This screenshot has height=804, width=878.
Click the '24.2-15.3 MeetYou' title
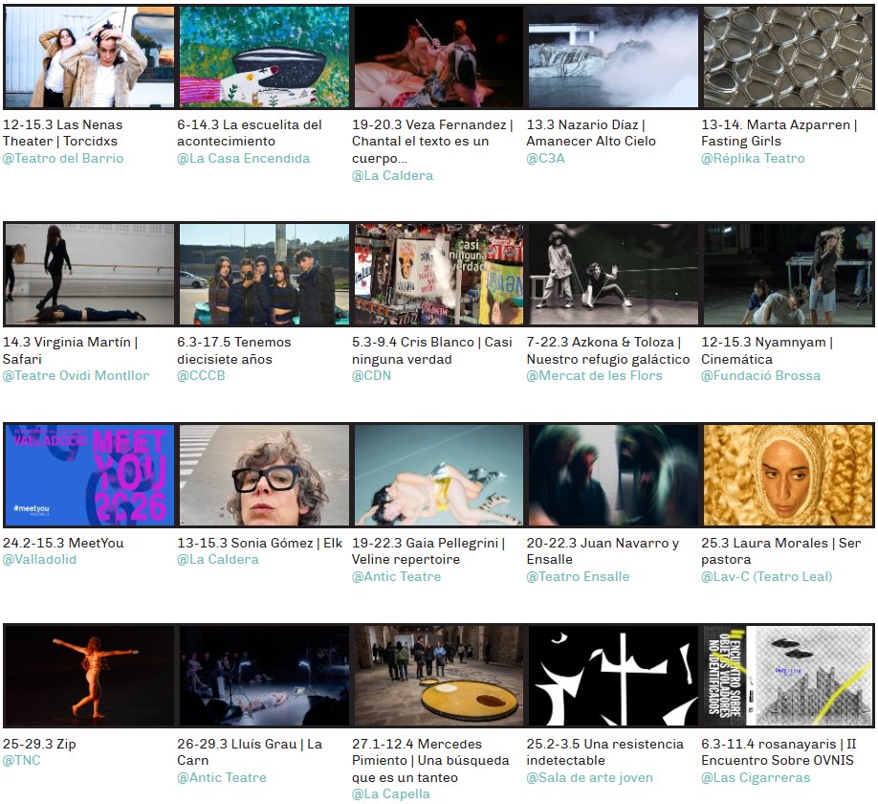tap(63, 543)
